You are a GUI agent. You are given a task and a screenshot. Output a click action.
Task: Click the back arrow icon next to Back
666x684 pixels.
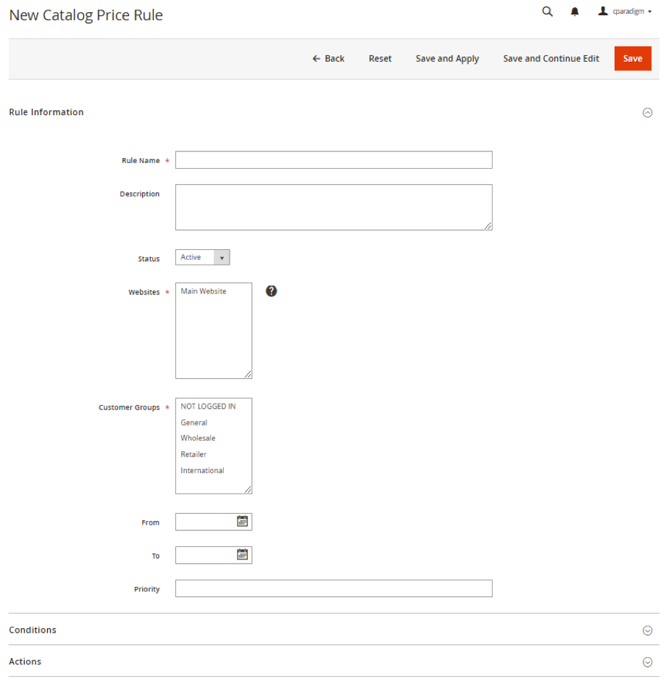(315, 59)
